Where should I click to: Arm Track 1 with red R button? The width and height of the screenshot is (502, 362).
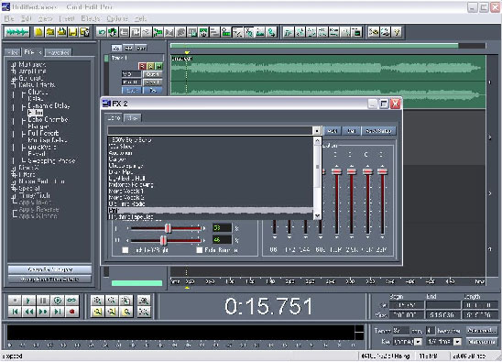pos(142,66)
